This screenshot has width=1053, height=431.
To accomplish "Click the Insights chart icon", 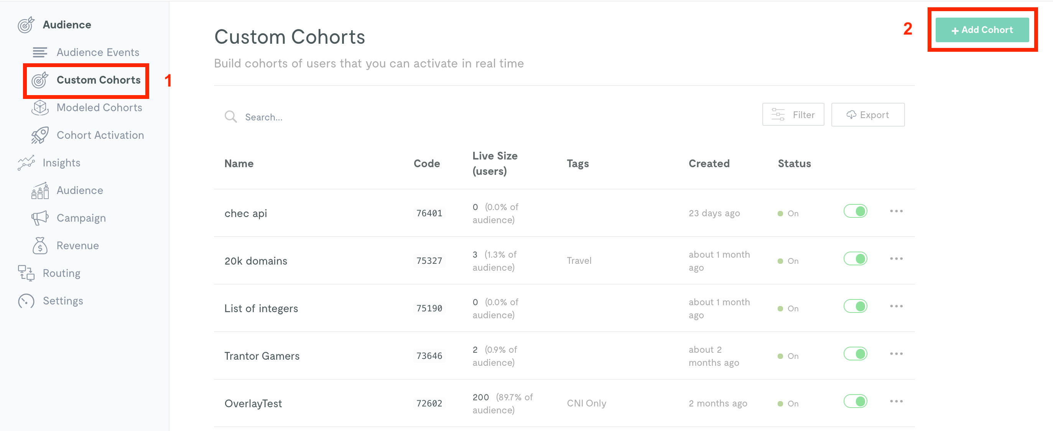I will 26,163.
